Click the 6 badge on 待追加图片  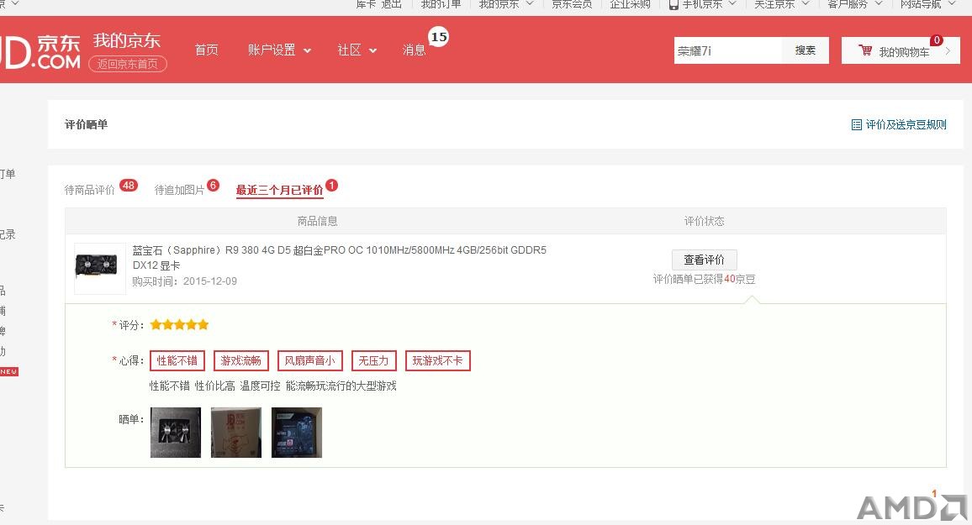[214, 185]
